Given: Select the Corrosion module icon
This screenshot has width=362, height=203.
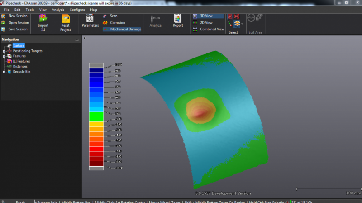Looking at the screenshot, I should pos(105,23).
